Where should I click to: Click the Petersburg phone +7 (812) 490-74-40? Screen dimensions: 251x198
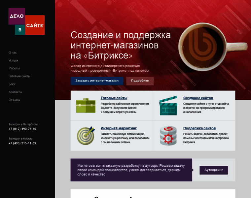22,129
